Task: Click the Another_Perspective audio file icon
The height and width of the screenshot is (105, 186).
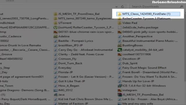Action: click(x=119, y=36)
